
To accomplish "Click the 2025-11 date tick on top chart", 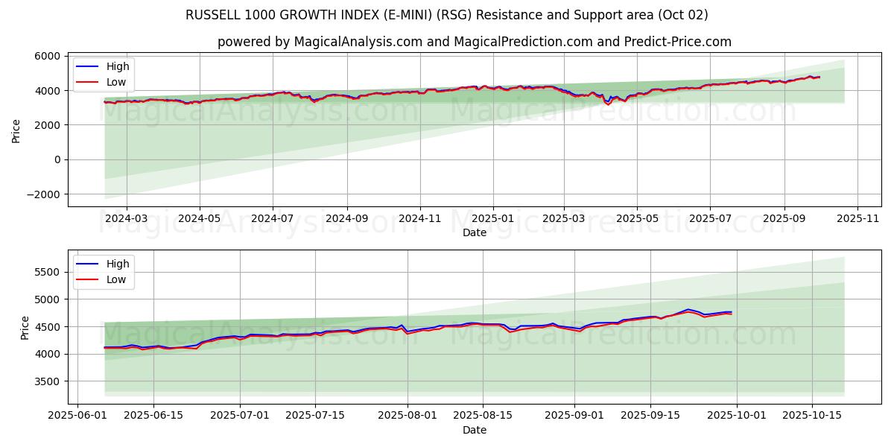I will coord(857,219).
